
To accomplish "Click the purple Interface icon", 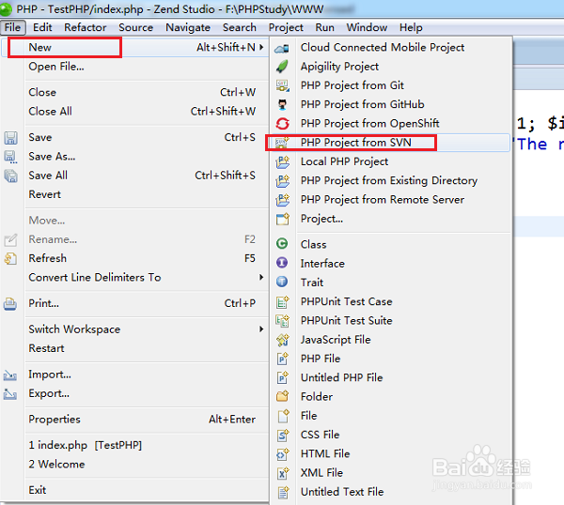I will [282, 263].
